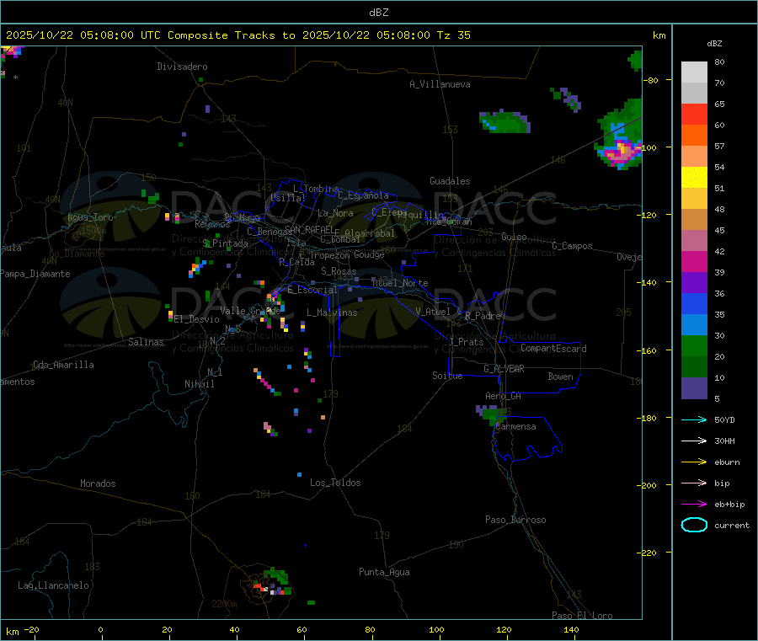Click the Salinas map label

click(x=146, y=342)
